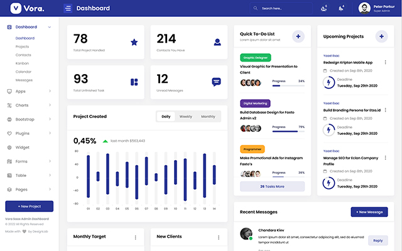Viewport: 402px width, 251px height.
Task: Click the plus icon in Quick To-Do List
Action: tap(298, 36)
